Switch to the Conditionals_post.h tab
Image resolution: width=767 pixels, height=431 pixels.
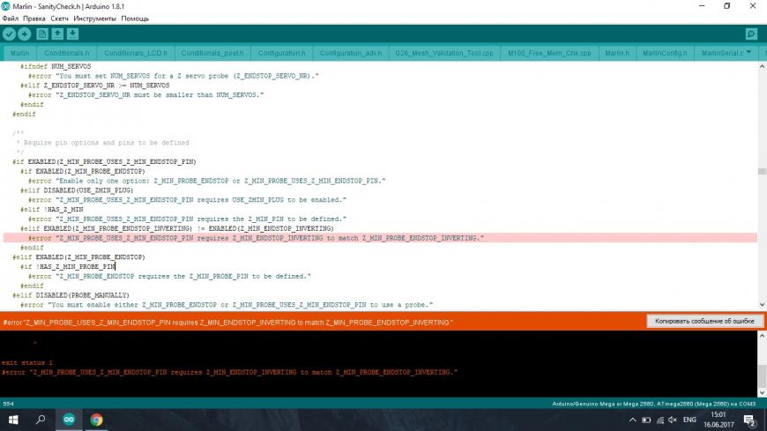[x=212, y=53]
